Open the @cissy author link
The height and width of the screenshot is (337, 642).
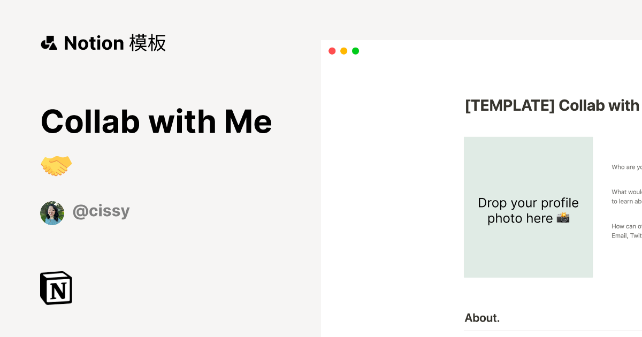click(101, 211)
